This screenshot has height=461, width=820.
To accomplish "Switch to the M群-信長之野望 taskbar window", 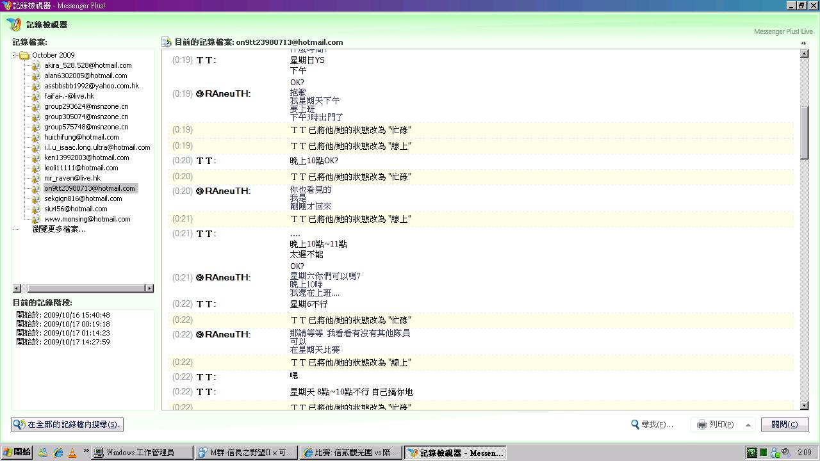I will (246, 453).
